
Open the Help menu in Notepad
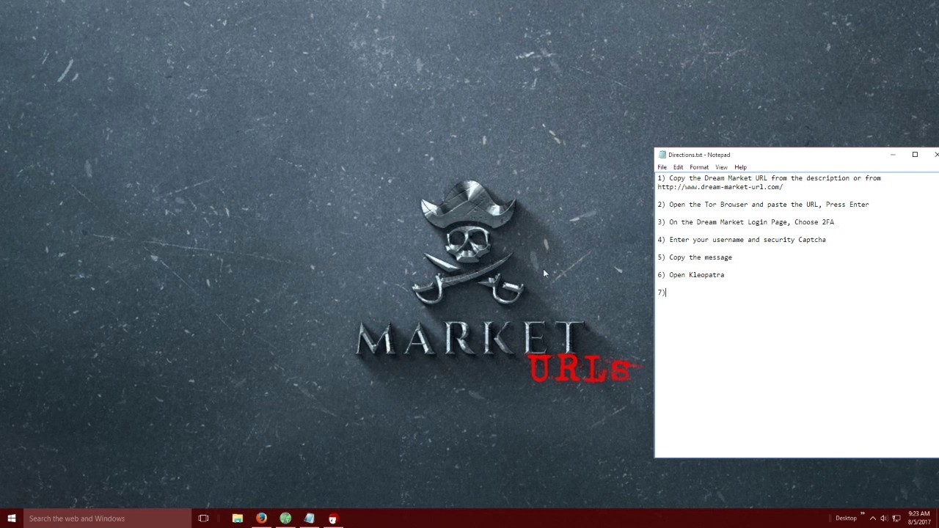740,167
